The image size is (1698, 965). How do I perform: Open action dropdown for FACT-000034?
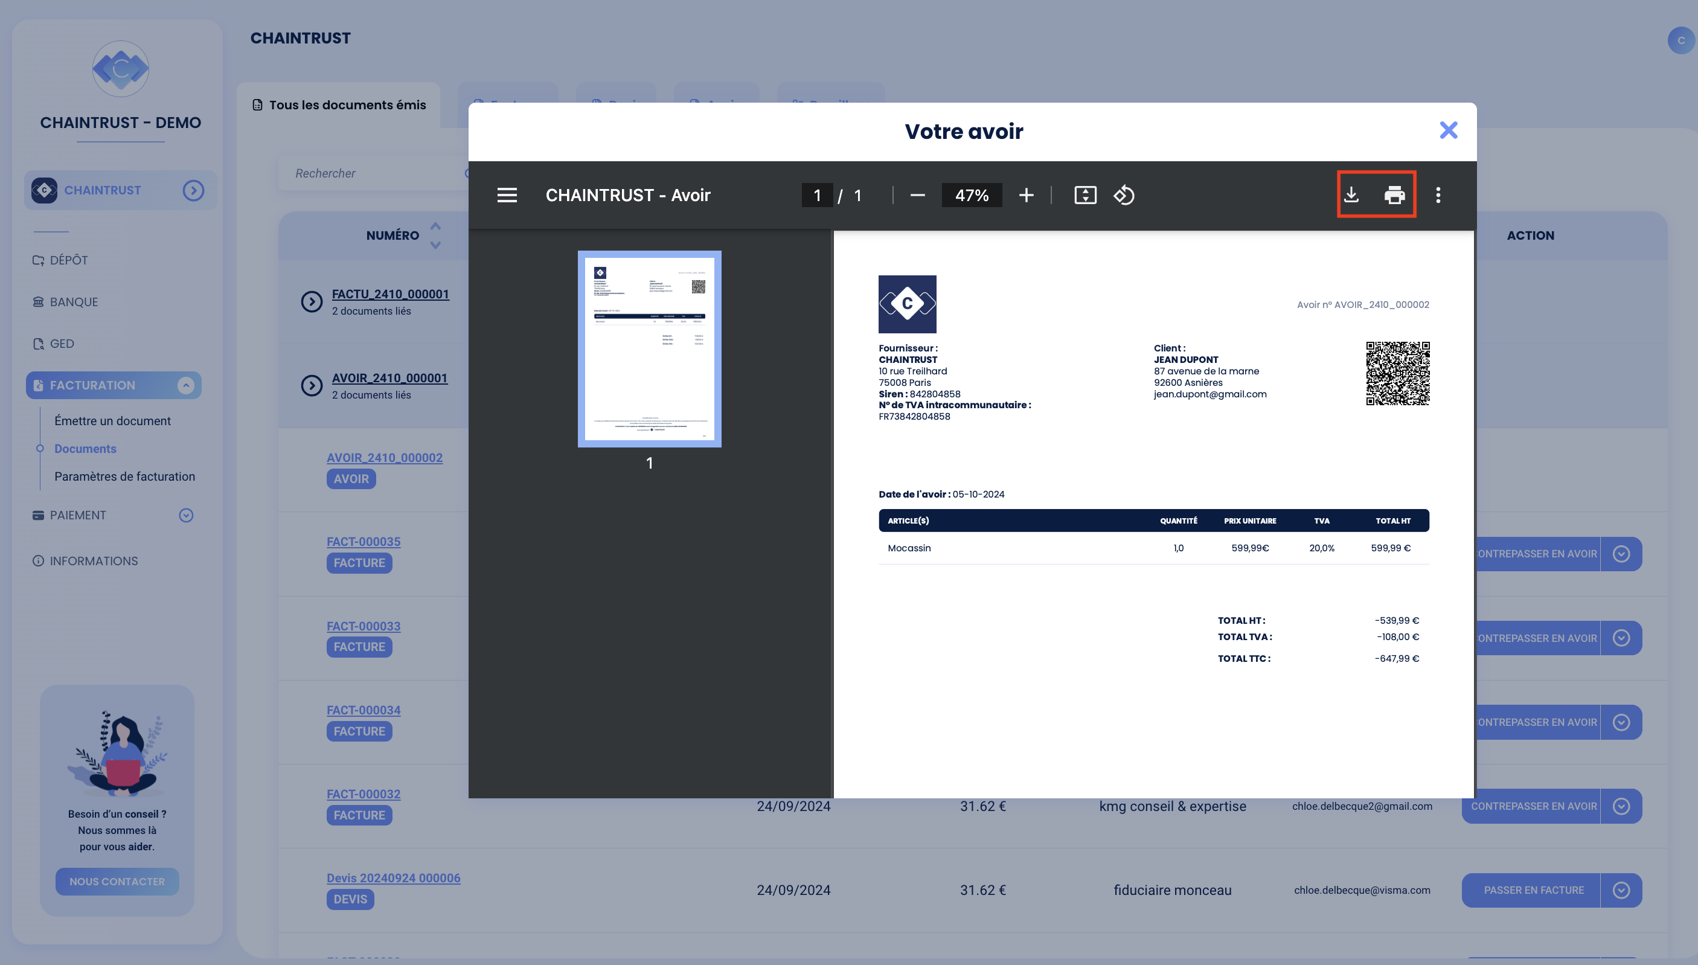pyautogui.click(x=1621, y=722)
